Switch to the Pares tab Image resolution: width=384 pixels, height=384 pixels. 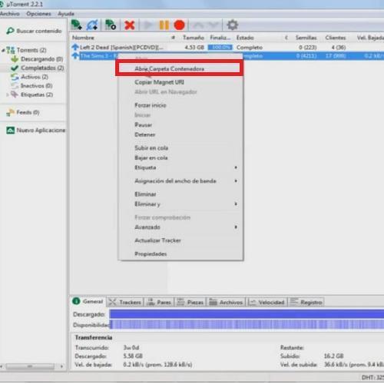pos(159,302)
